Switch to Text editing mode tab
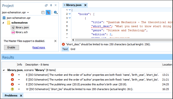This screenshot has height=99, width=173. [65, 49]
